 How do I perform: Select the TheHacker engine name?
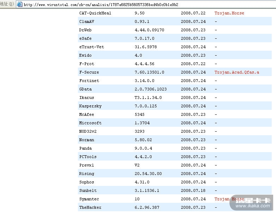(x=90, y=207)
